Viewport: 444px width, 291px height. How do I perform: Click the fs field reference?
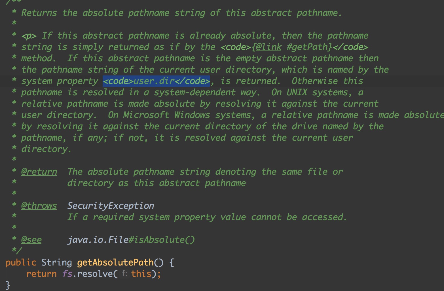(x=67, y=274)
